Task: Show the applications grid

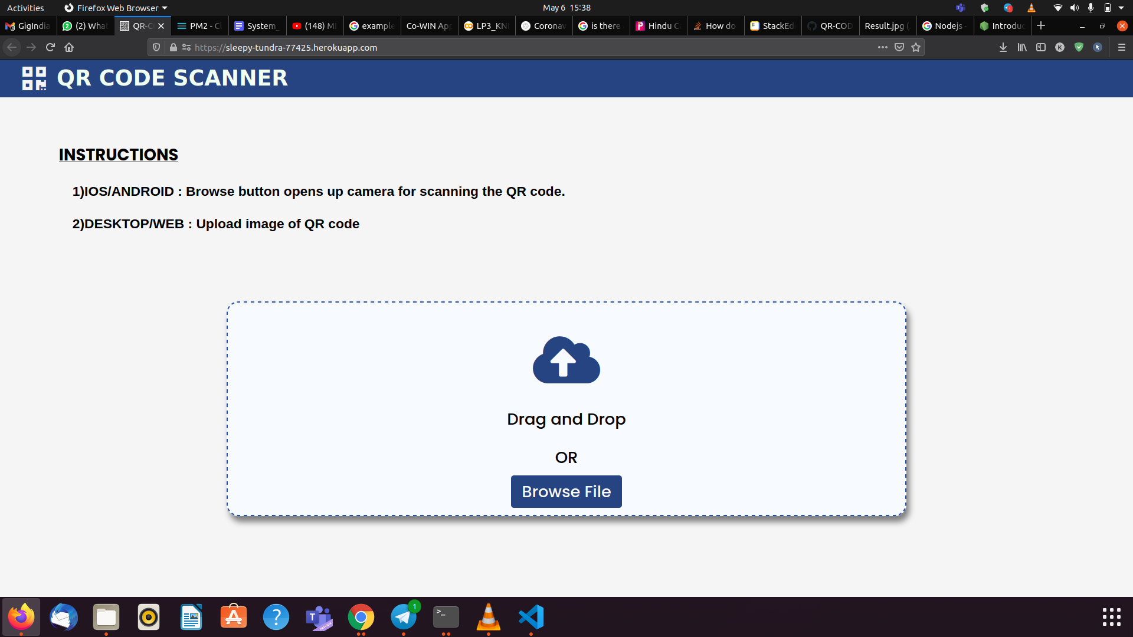Action: [1111, 617]
